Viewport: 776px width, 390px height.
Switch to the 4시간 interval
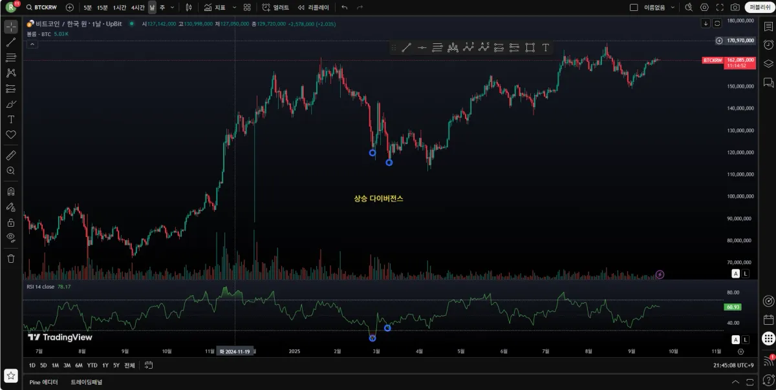point(138,7)
